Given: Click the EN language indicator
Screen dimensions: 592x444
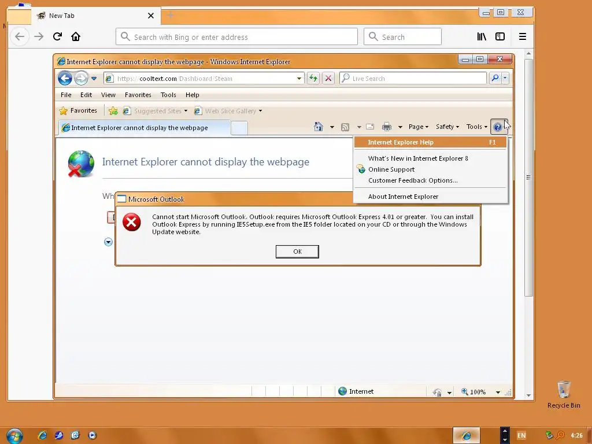Looking at the screenshot, I should pyautogui.click(x=521, y=435).
